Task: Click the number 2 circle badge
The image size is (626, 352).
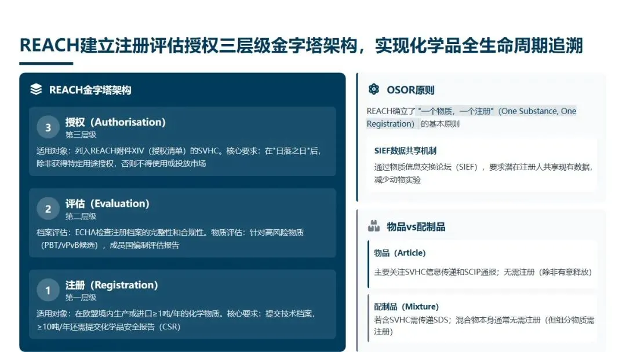Action: 48,209
